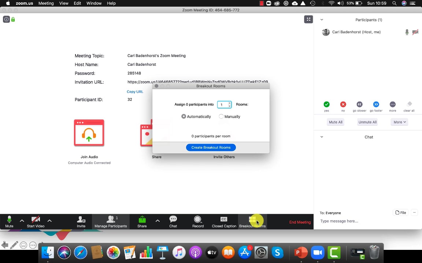Mute the microphone in Zoom toolbar
This screenshot has width=422, height=263.
click(x=9, y=221)
